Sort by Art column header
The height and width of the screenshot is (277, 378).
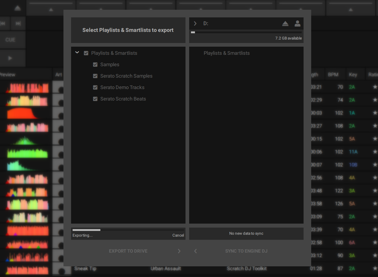pos(59,74)
